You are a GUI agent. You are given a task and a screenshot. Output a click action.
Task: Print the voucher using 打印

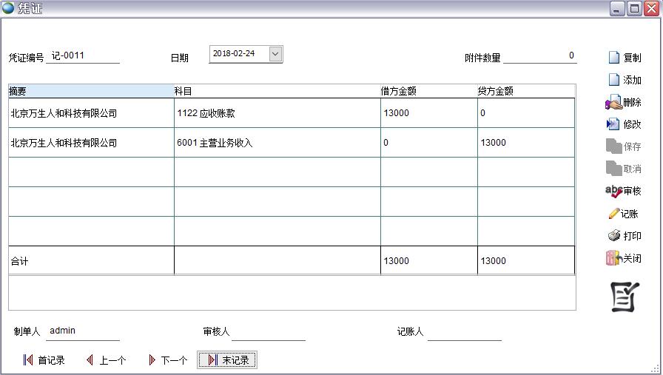coord(623,236)
